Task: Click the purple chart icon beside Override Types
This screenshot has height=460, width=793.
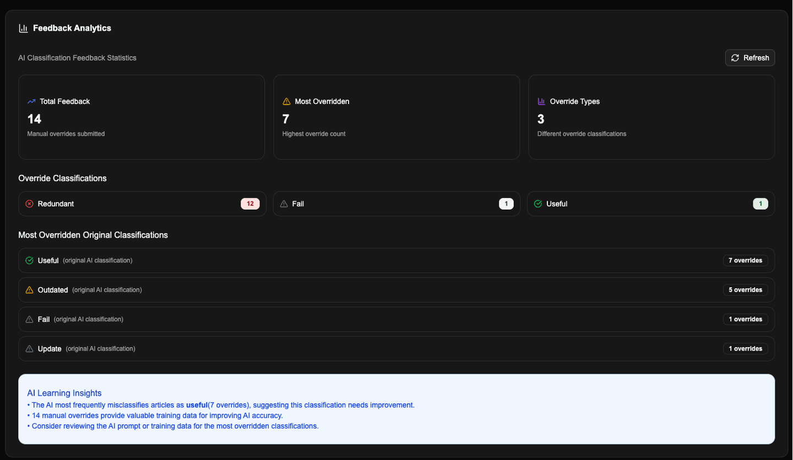Action: pos(541,101)
